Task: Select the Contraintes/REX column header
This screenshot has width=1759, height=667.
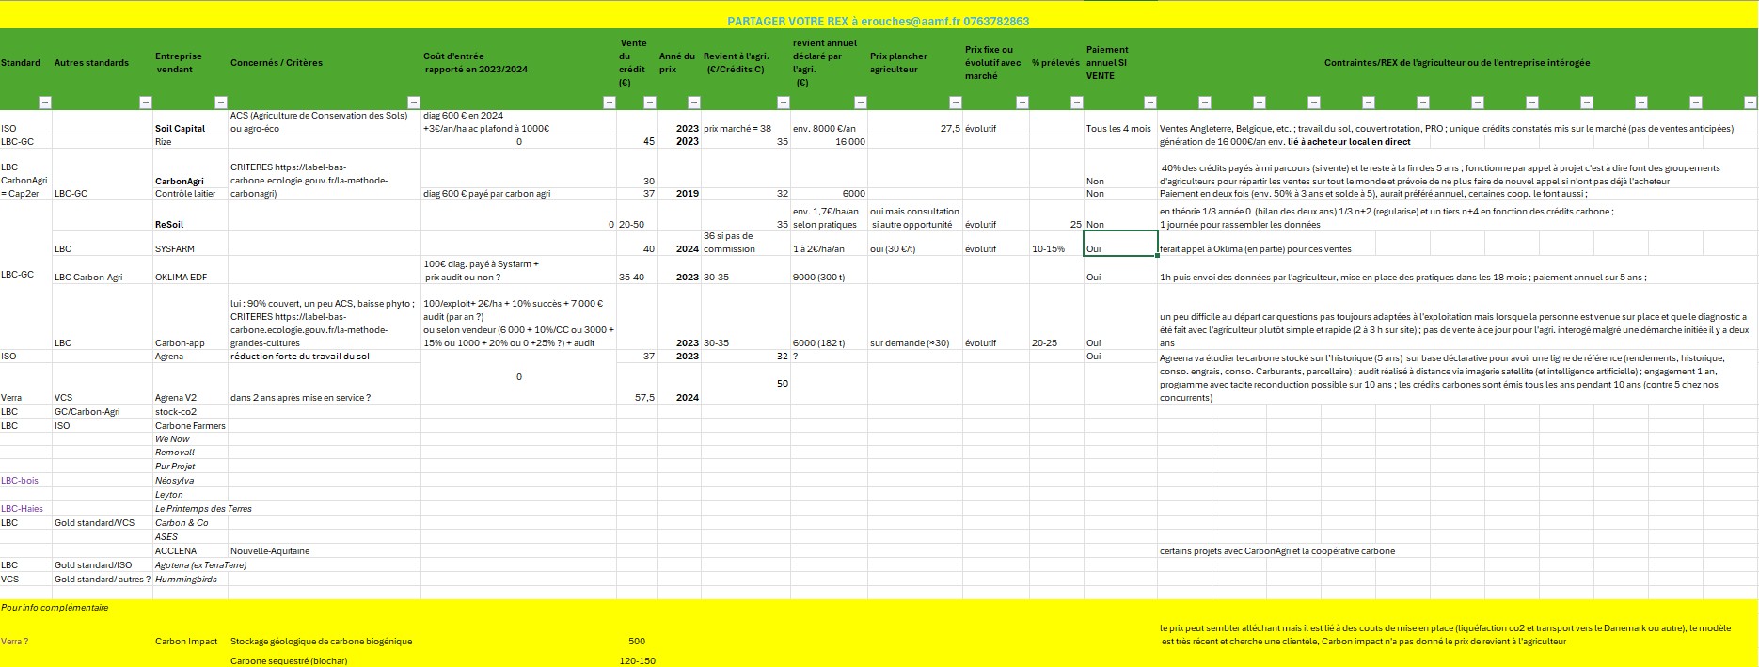Action: point(1456,63)
